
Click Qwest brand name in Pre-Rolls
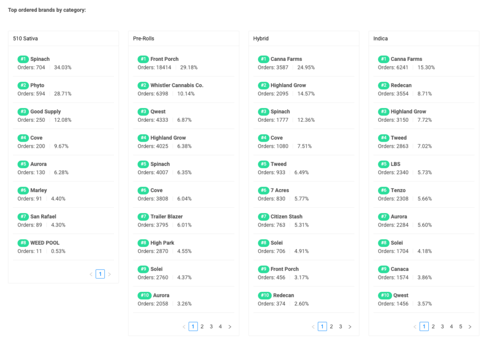158,112
